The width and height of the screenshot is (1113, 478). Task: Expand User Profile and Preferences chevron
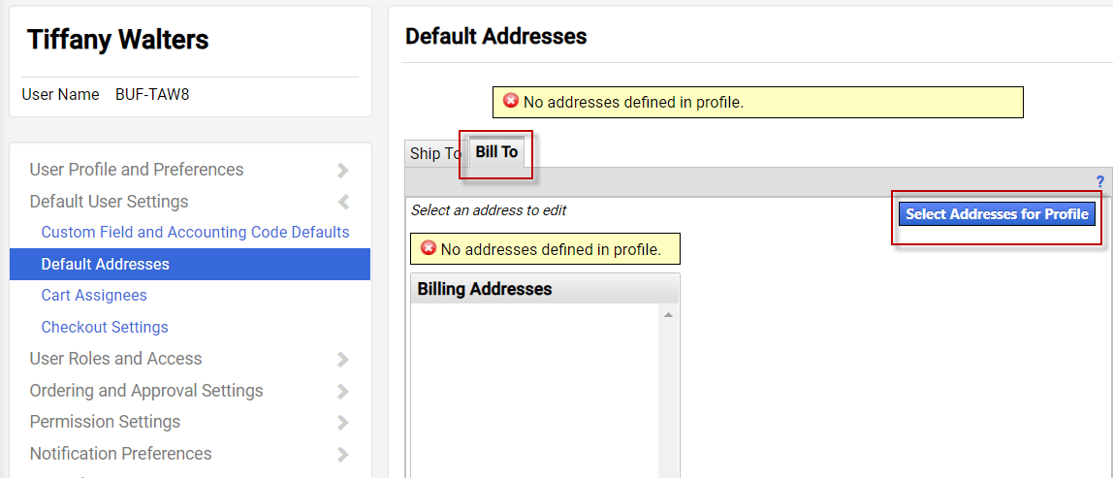point(342,171)
